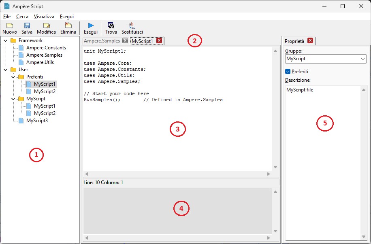Select MyScript2 under MyScript folder

pyautogui.click(x=45, y=113)
